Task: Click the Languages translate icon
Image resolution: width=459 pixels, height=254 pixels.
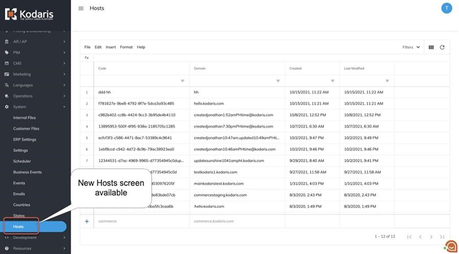Action: (7, 85)
